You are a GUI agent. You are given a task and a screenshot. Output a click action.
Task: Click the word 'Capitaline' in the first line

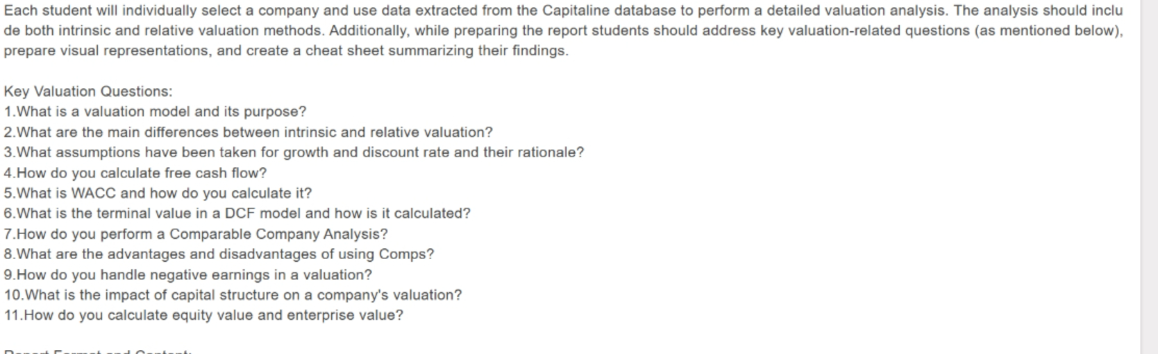click(x=575, y=11)
